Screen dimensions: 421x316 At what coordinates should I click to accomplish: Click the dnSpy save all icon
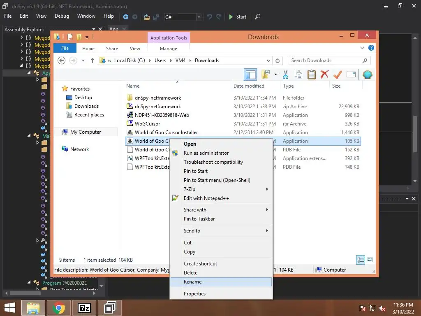(x=156, y=17)
